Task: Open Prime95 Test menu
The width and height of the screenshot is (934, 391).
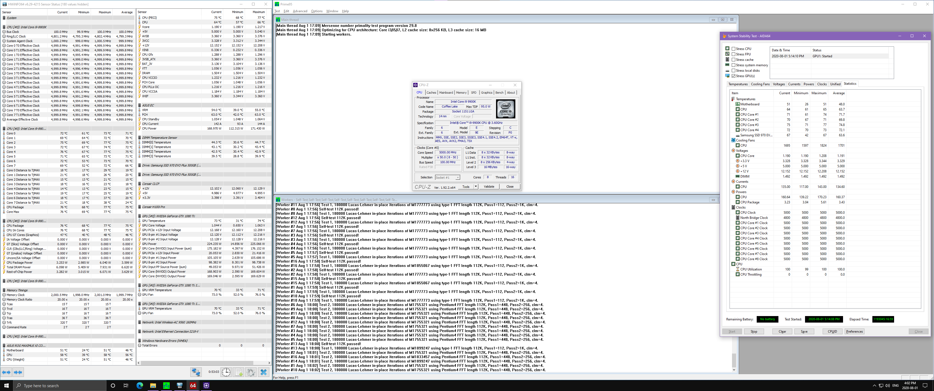Action: [277, 11]
